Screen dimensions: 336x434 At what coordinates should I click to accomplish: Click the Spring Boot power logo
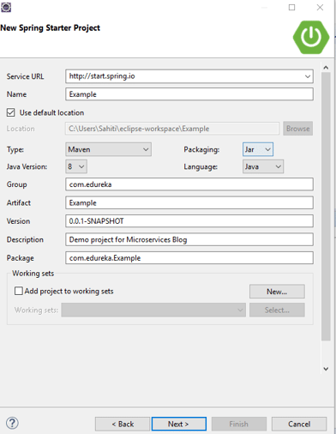tap(311, 37)
